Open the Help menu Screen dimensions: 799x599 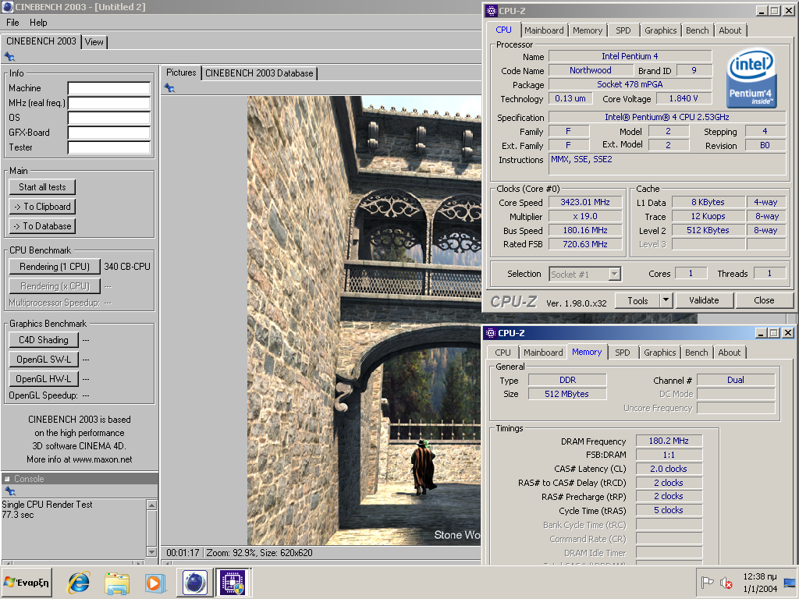38,23
